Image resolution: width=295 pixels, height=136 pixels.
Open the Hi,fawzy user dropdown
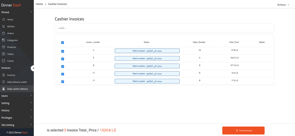283,5
